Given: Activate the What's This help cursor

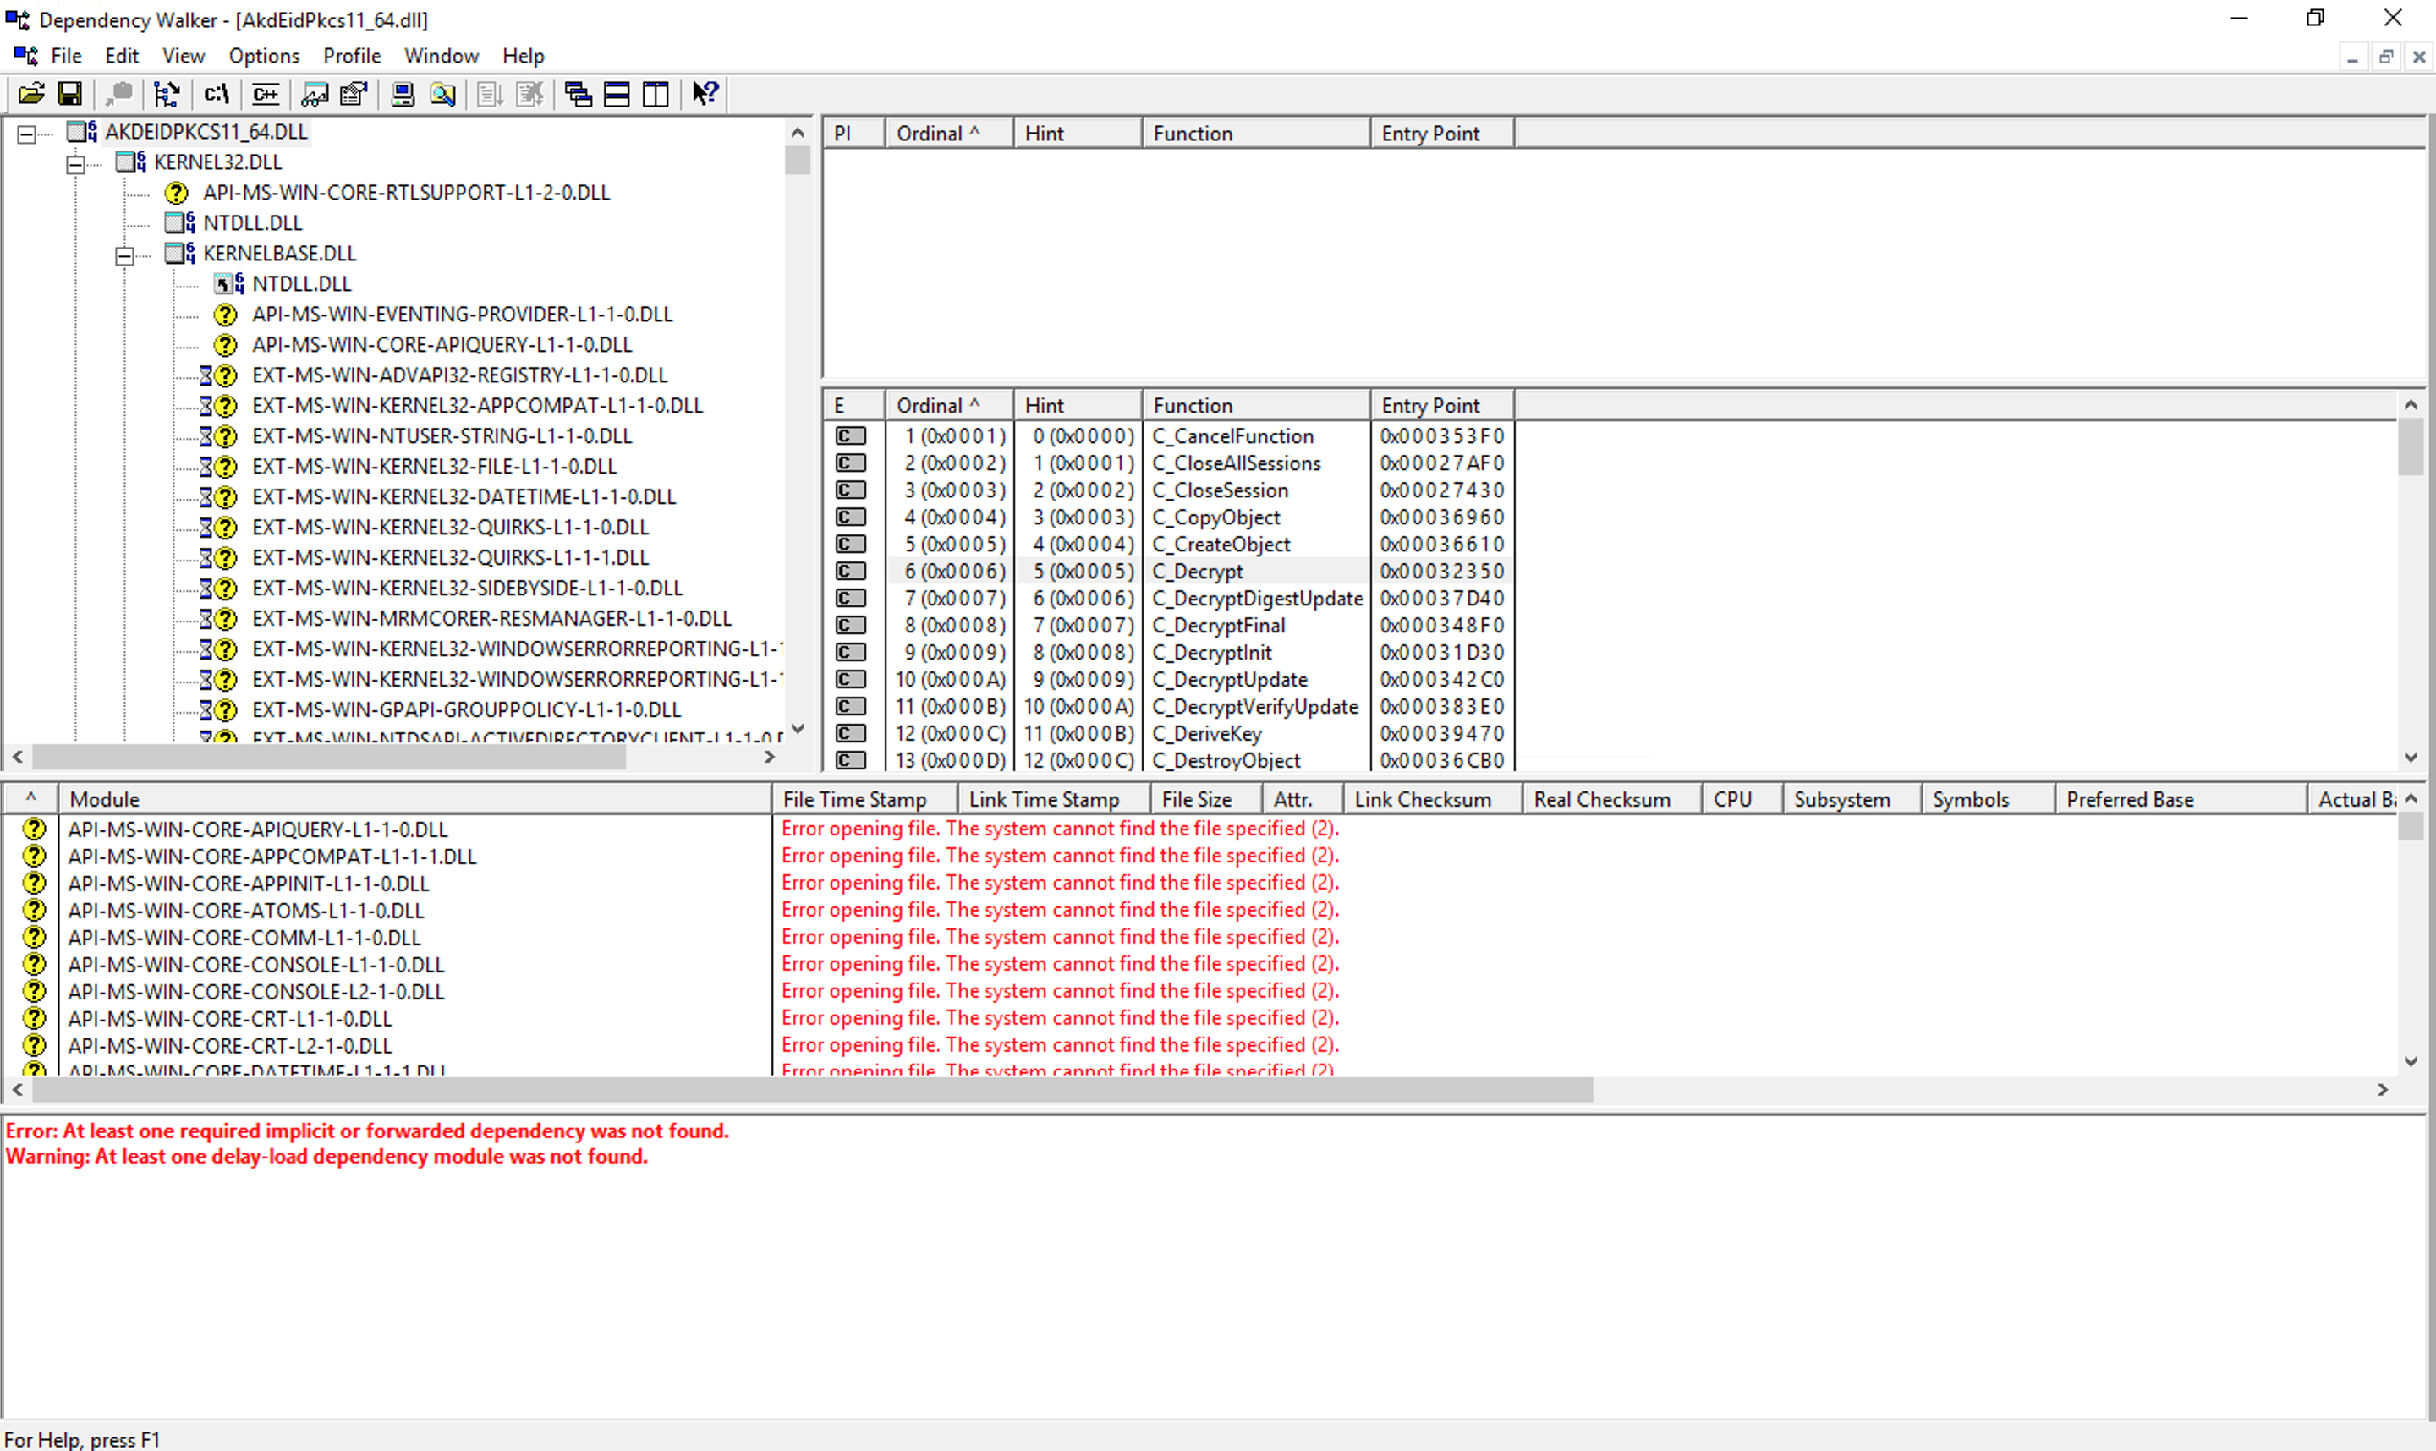Looking at the screenshot, I should 703,94.
